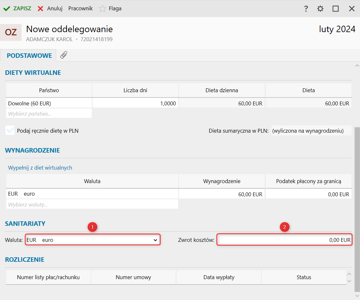The width and height of the screenshot is (360, 300).
Task: Click the Wybierz państwo field
Action: 49,113
